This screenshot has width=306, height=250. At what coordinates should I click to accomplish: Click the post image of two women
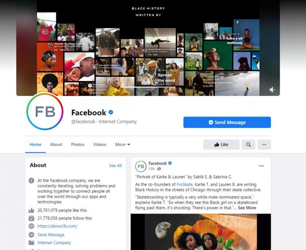click(201, 232)
